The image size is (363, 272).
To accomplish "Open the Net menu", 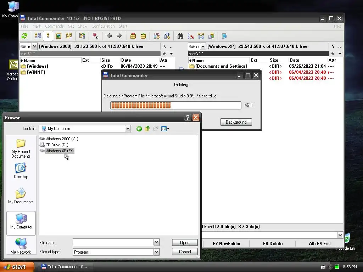I will pyautogui.click(x=71, y=26).
